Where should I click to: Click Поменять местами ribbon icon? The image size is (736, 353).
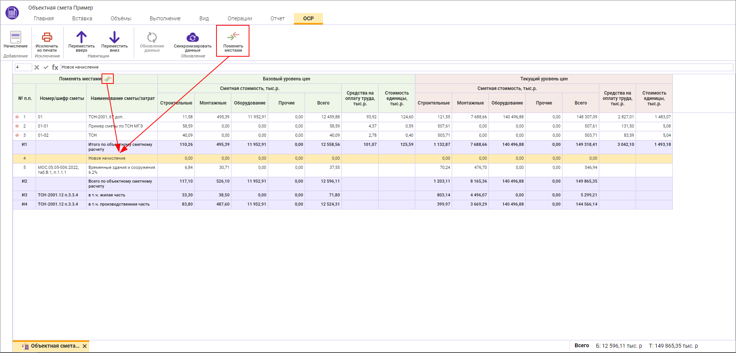coord(233,36)
